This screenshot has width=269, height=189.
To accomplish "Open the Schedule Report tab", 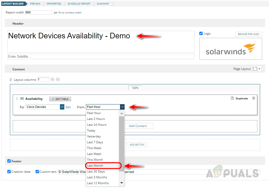I will (79, 4).
